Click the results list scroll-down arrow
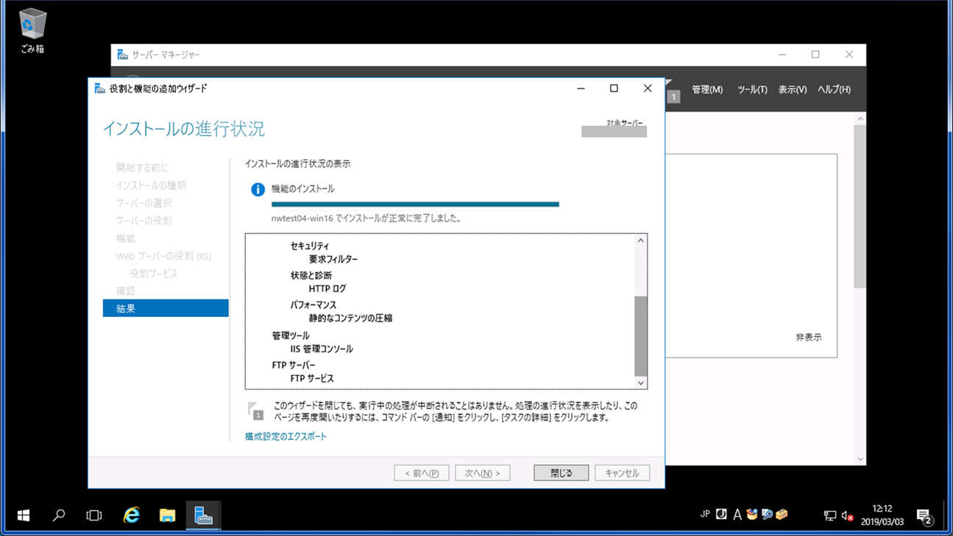953x536 pixels. click(640, 382)
